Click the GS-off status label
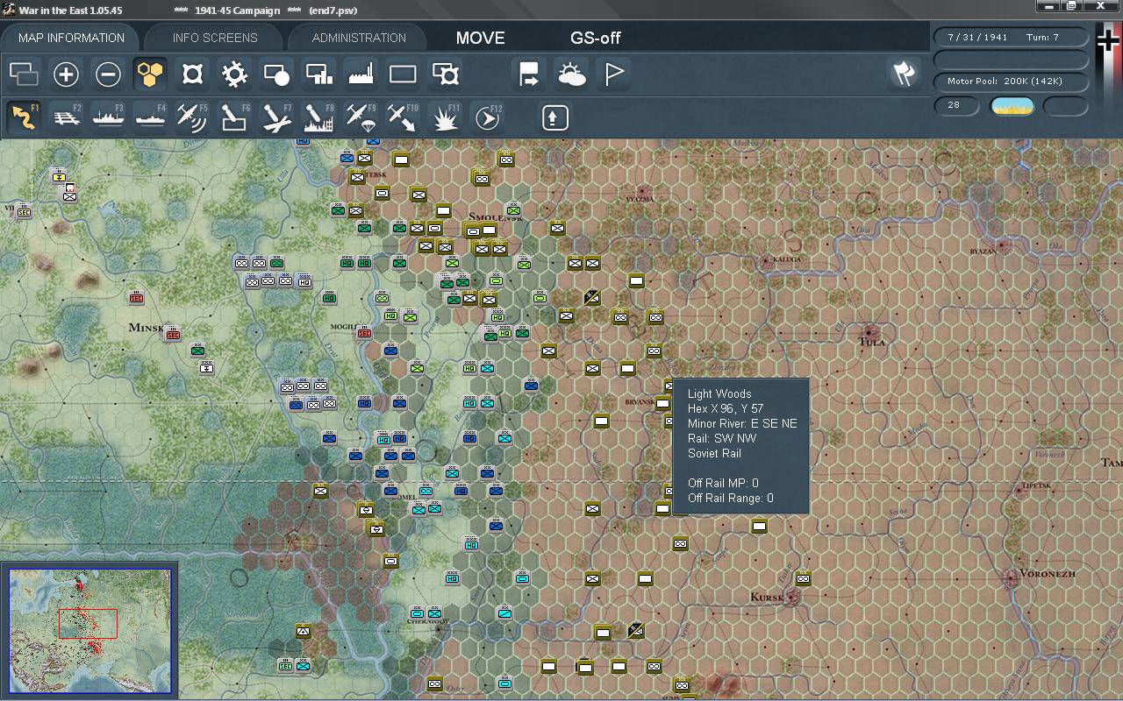 click(596, 38)
